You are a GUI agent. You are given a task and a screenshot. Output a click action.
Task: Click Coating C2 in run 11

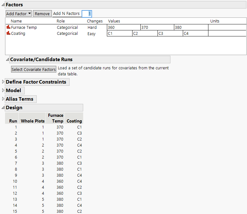pos(79,187)
